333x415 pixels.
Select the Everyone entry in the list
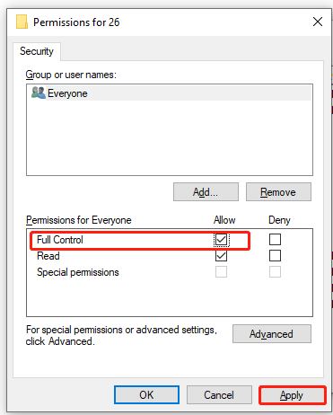coord(170,93)
